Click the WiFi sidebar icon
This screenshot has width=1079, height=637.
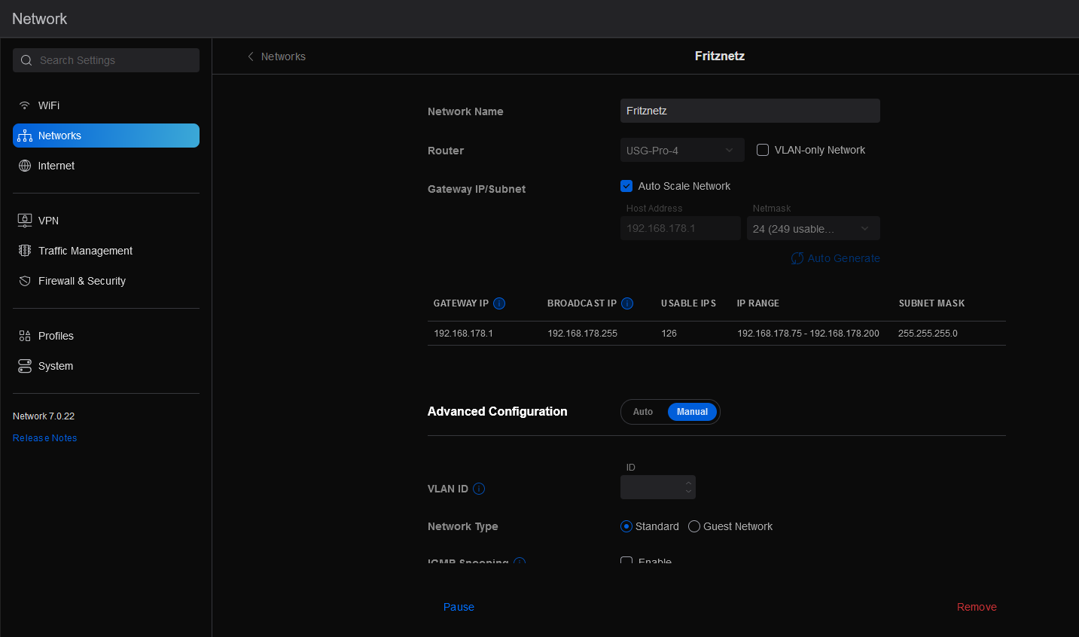pos(25,105)
